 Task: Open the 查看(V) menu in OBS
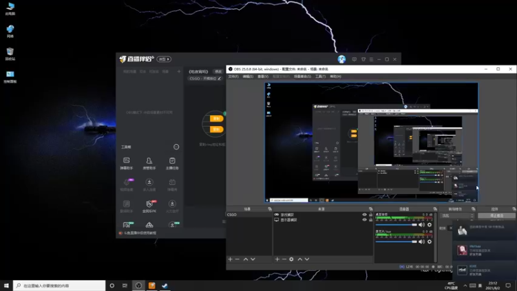tap(263, 76)
